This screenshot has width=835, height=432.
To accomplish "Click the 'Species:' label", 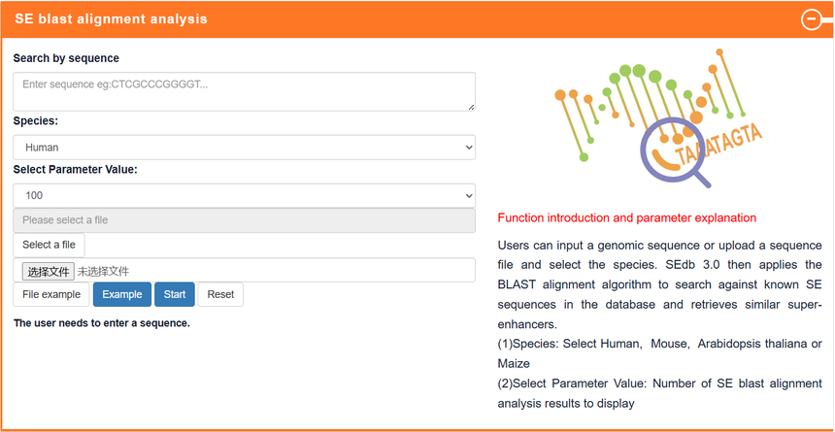I will pos(36,121).
